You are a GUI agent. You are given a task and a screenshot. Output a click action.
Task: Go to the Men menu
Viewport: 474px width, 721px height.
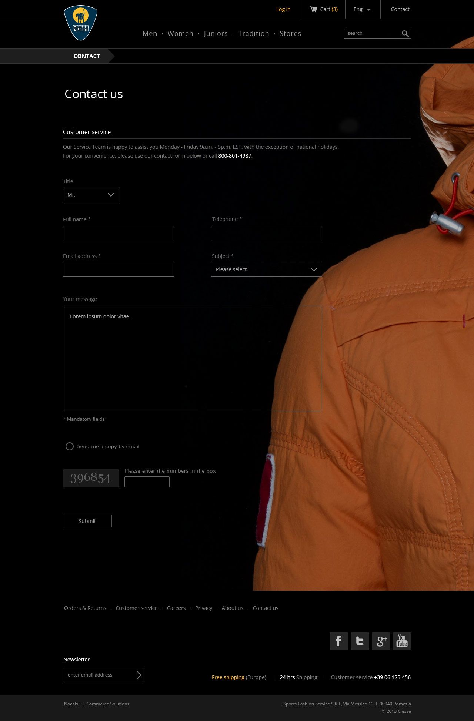click(150, 34)
